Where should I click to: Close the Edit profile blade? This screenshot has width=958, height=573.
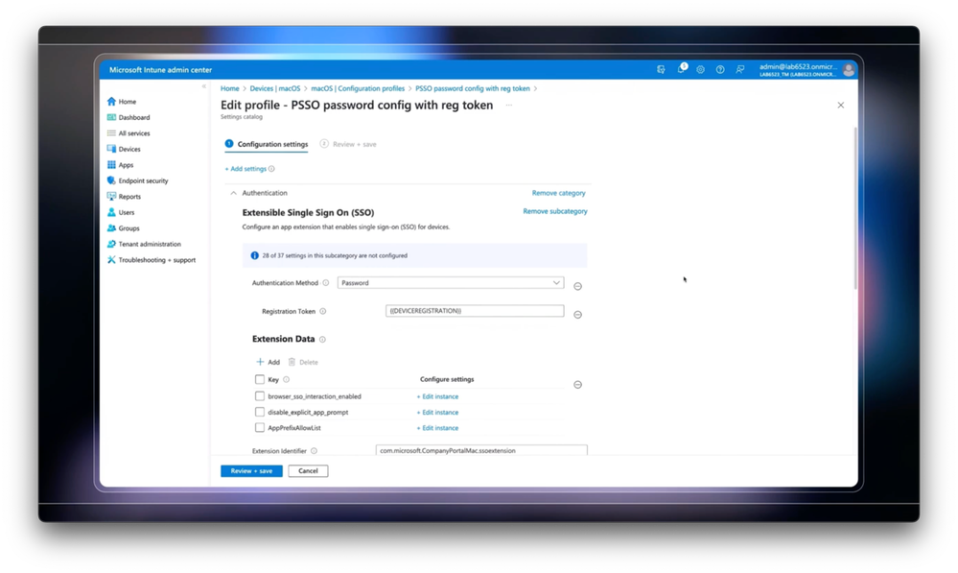pyautogui.click(x=841, y=106)
